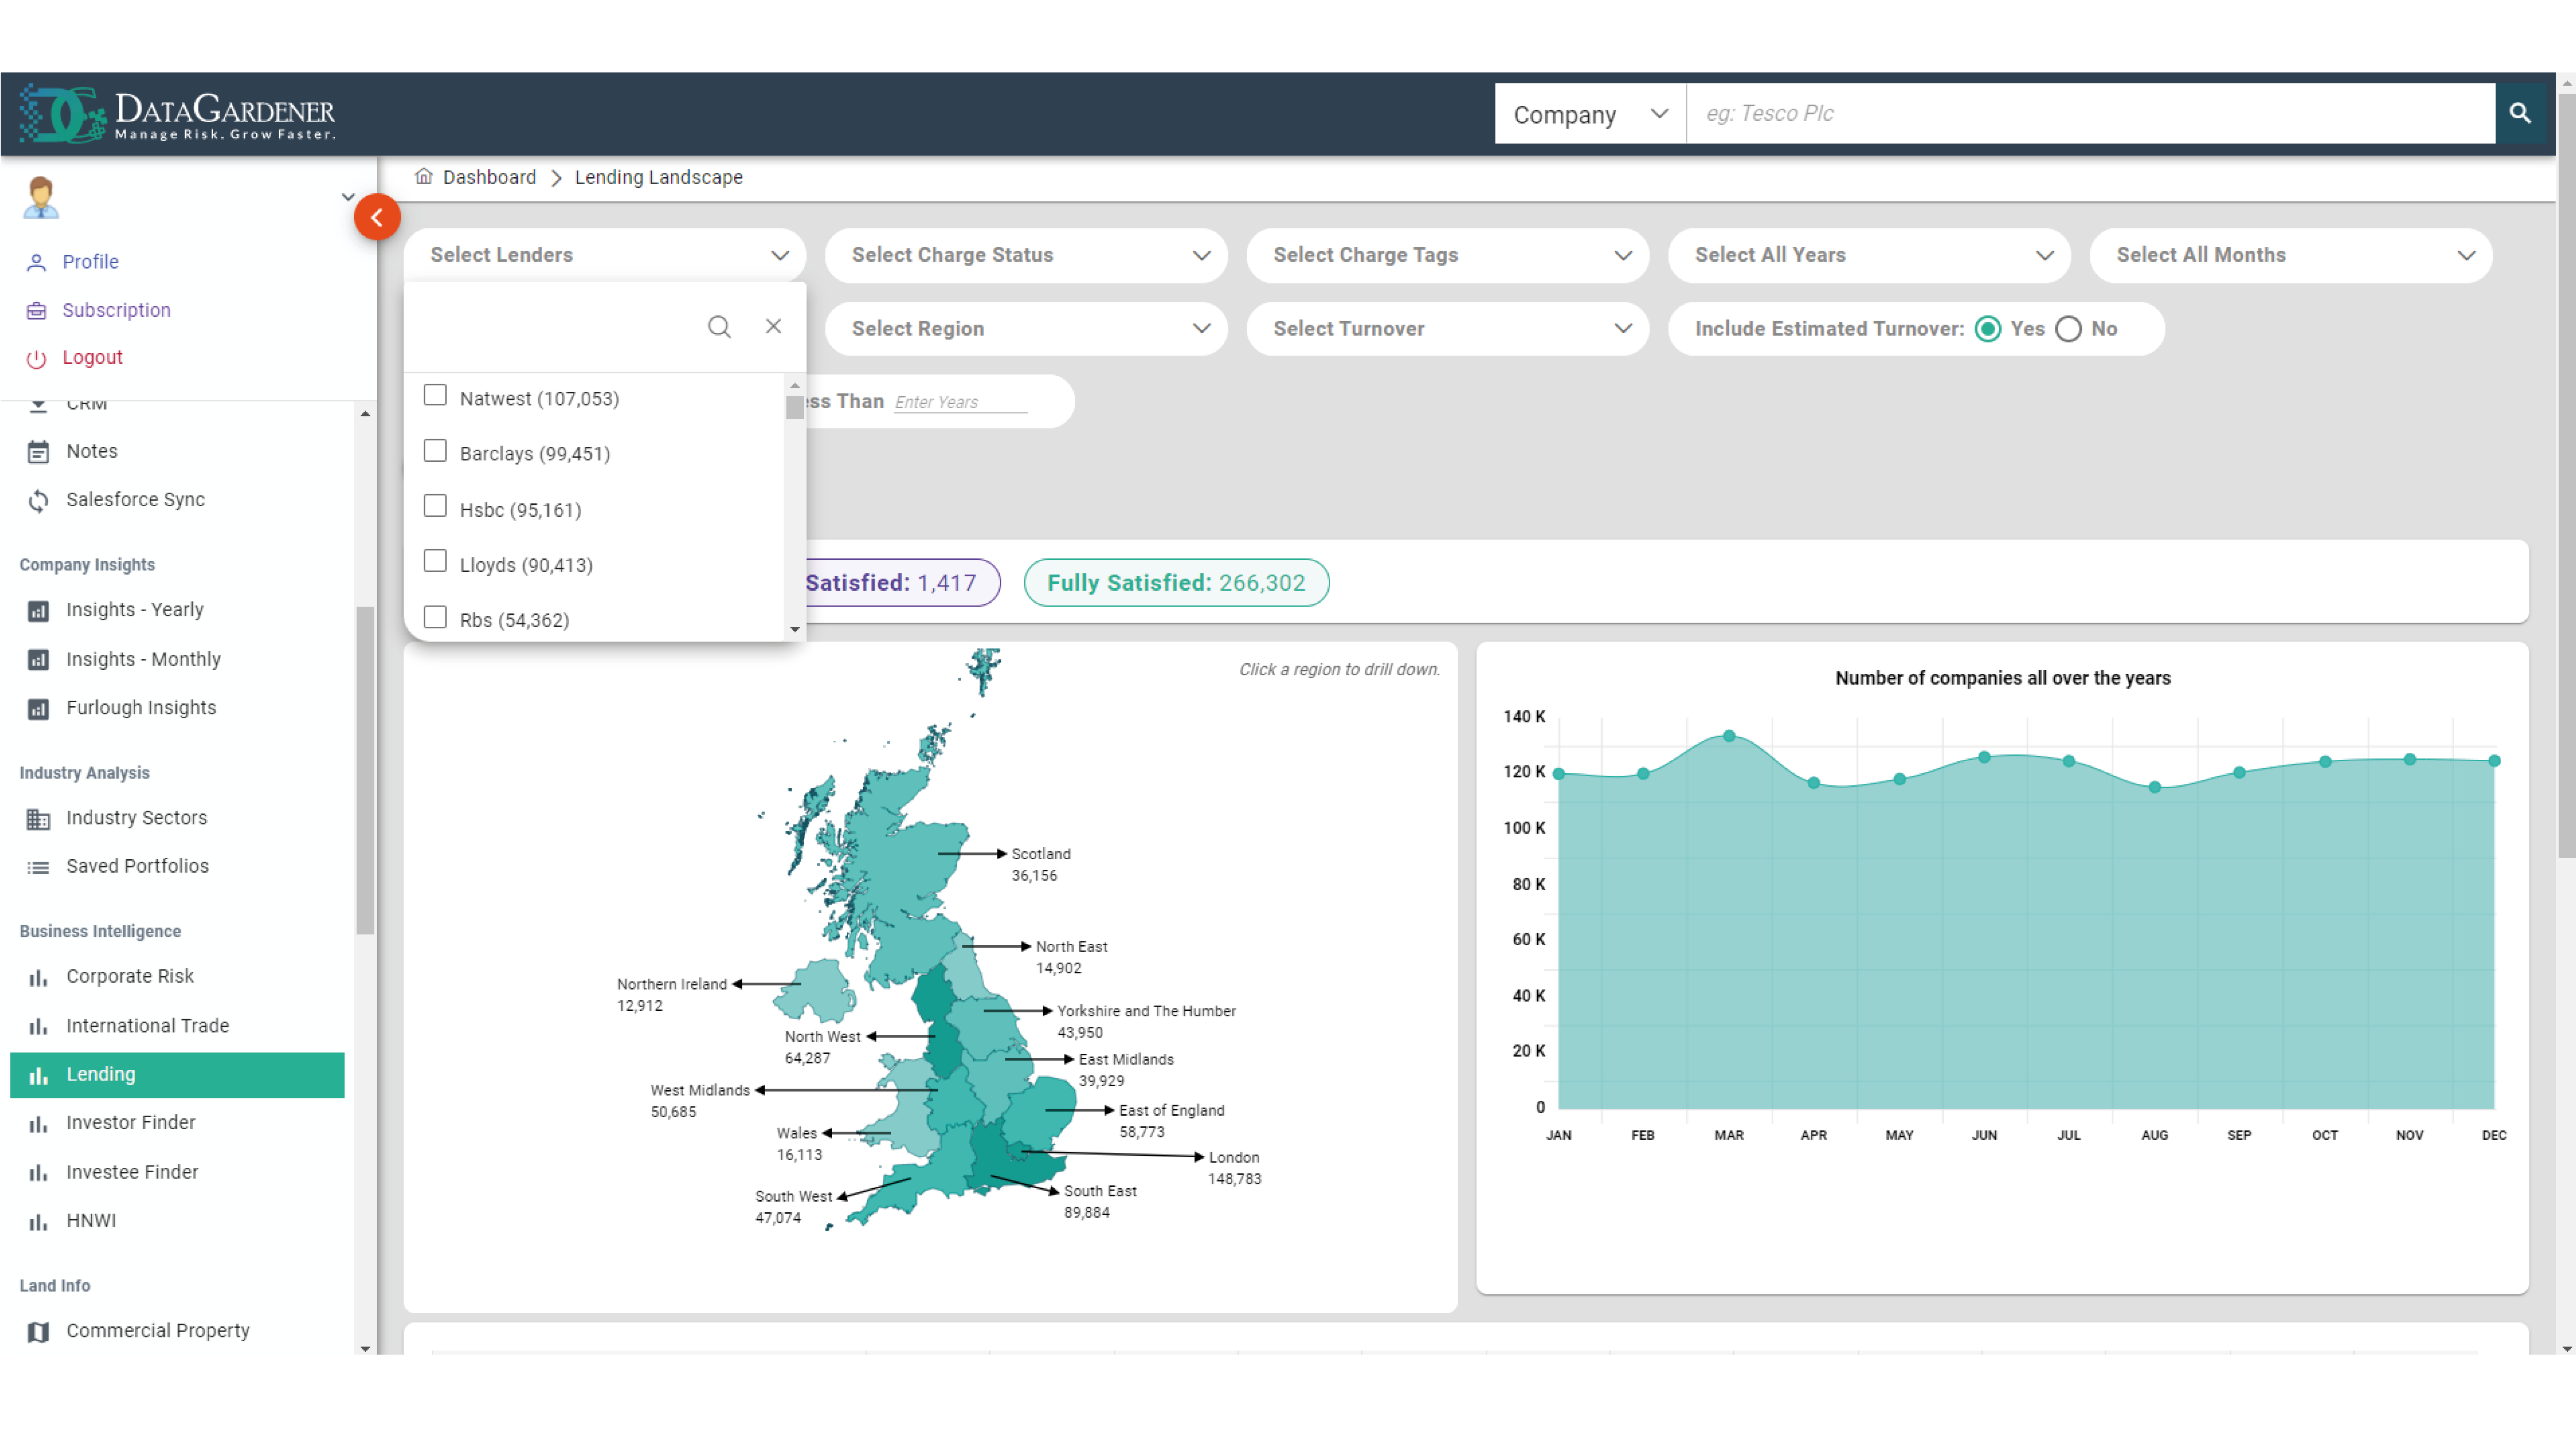Screen dimensions: 2576x1449
Task: Tick the Barclays lender checkbox
Action: click(435, 451)
